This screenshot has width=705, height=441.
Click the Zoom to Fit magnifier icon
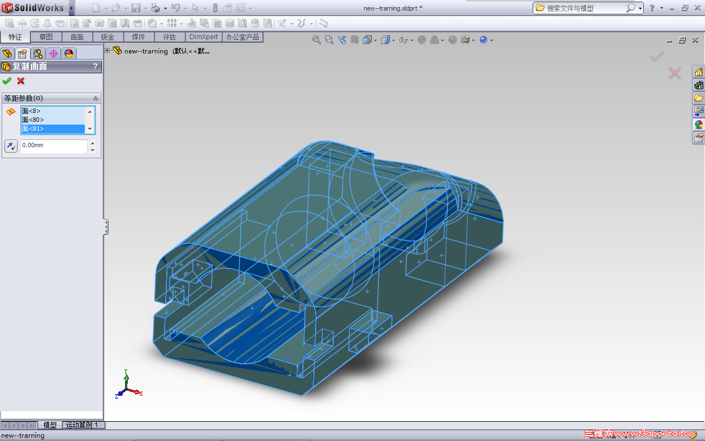click(317, 40)
